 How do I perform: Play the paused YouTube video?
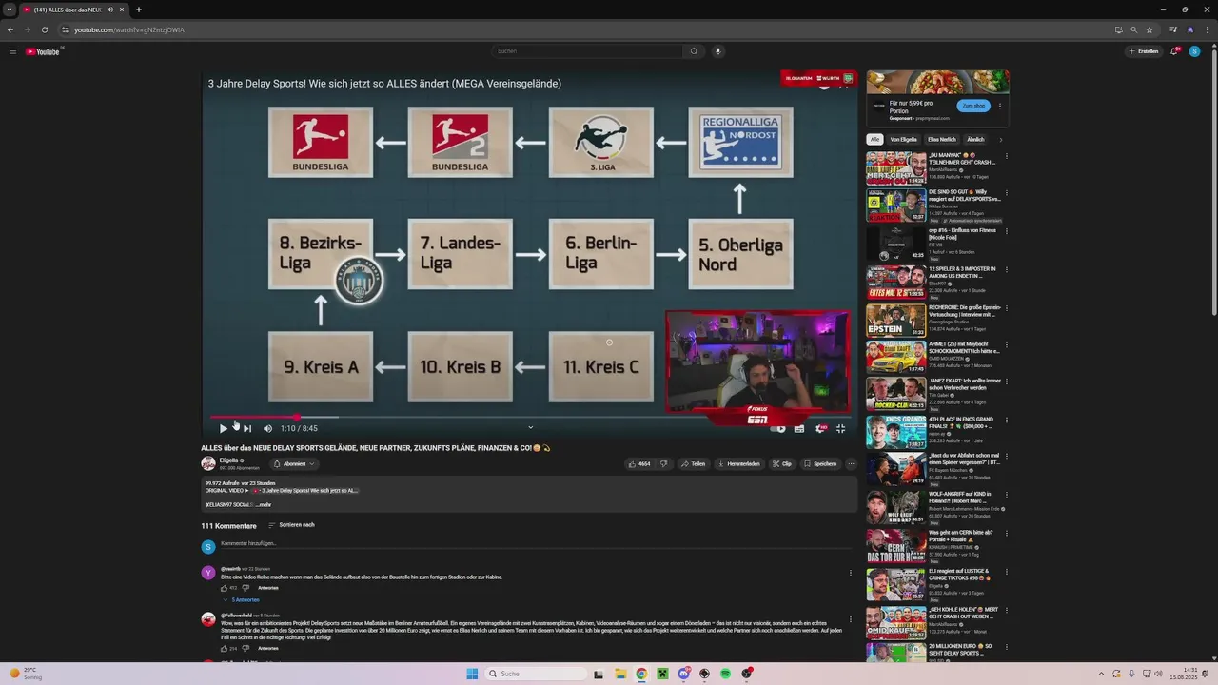(x=224, y=429)
